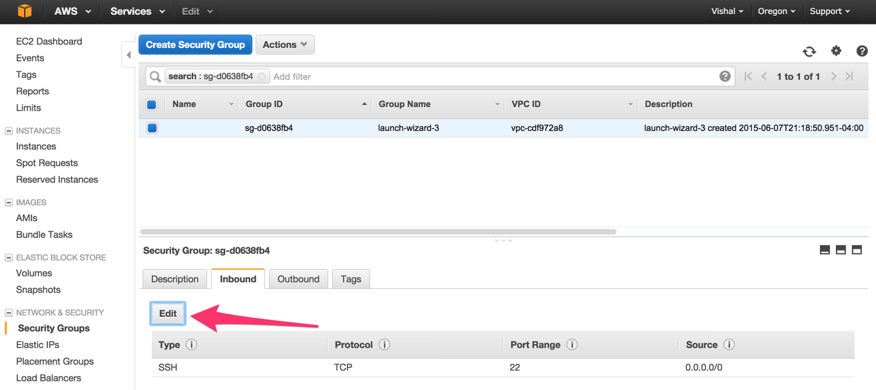
Task: Open the Tags tab
Action: coord(351,279)
